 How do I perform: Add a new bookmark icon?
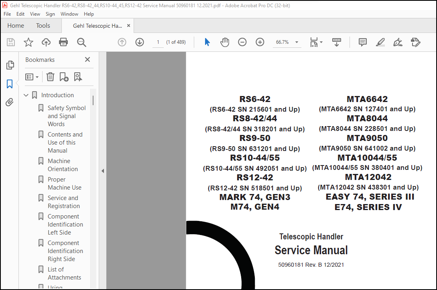(64, 77)
